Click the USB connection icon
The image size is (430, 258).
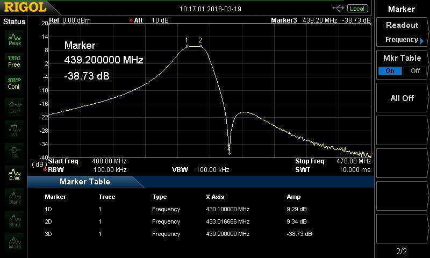tap(338, 8)
